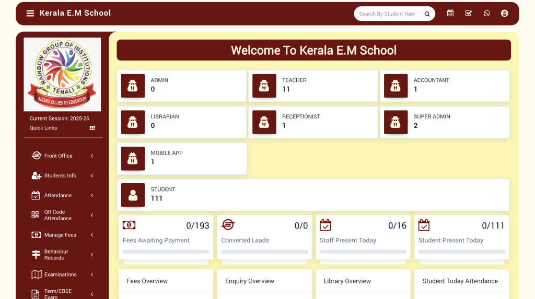Image resolution: width=535 pixels, height=299 pixels.
Task: Click the Examinations book icon
Action: pyautogui.click(x=36, y=274)
